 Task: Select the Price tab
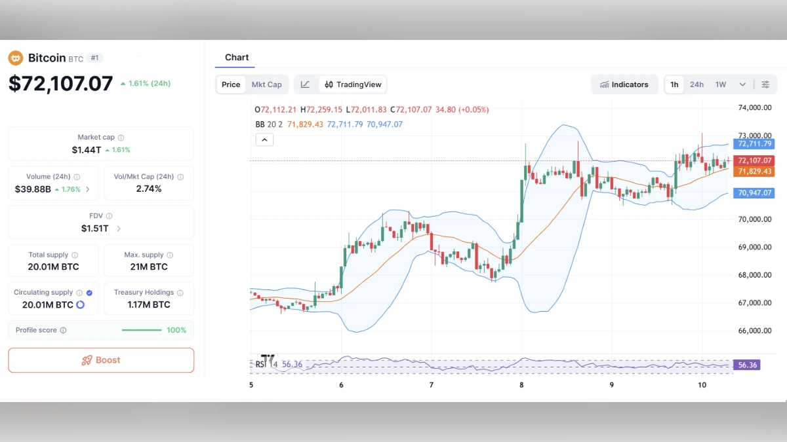pyautogui.click(x=231, y=84)
